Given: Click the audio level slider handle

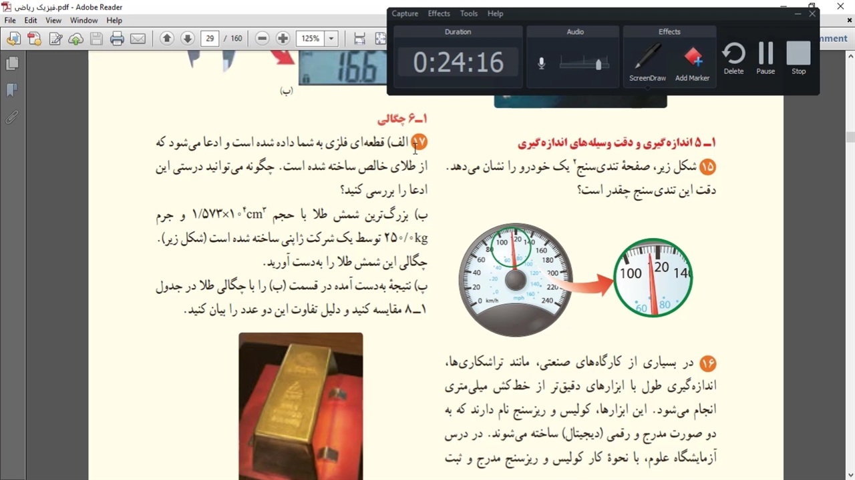Looking at the screenshot, I should [x=598, y=64].
